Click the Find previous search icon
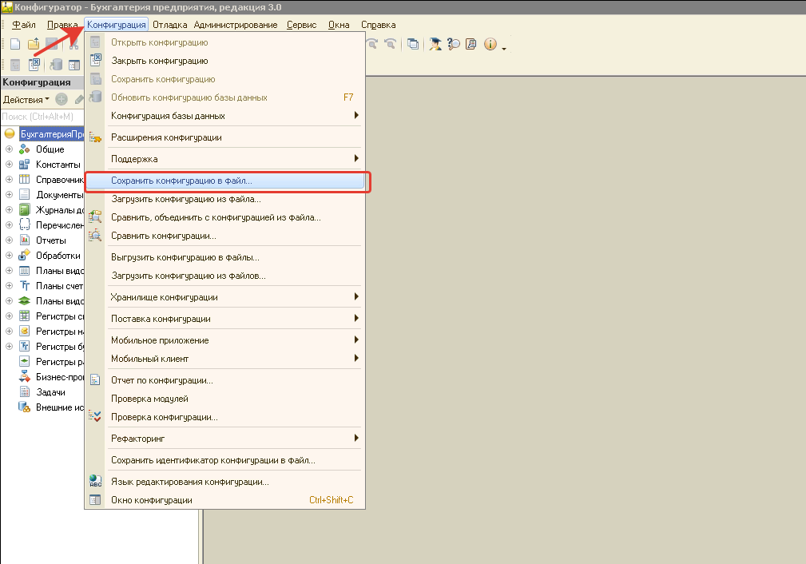Screen dimensions: 806x564 [390, 44]
